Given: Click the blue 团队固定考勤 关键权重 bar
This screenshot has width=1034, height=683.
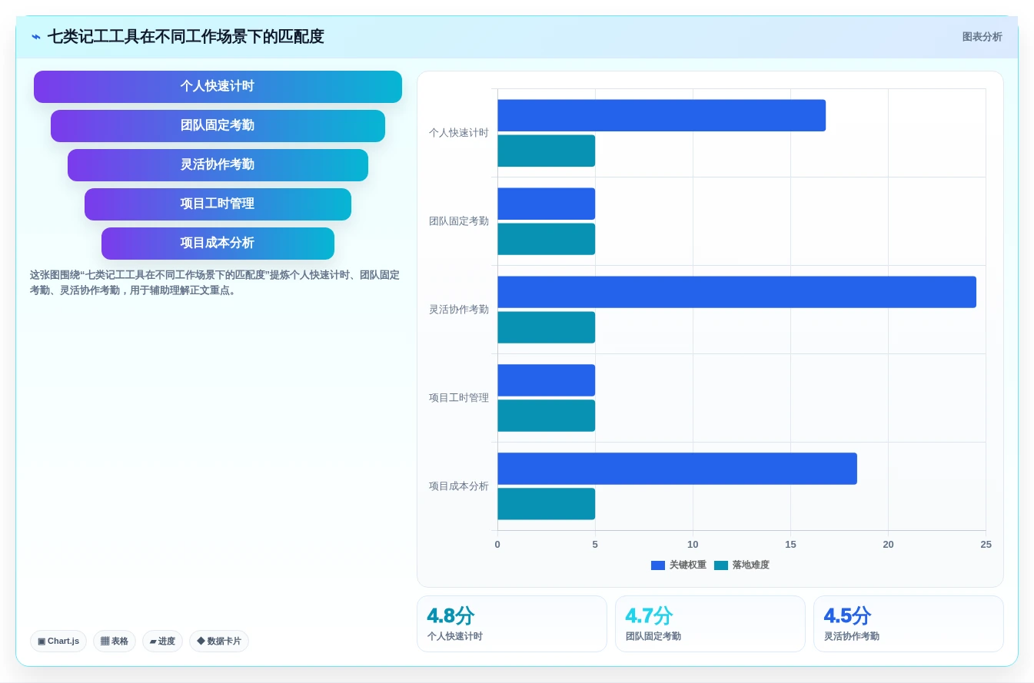Looking at the screenshot, I should pos(546,204).
